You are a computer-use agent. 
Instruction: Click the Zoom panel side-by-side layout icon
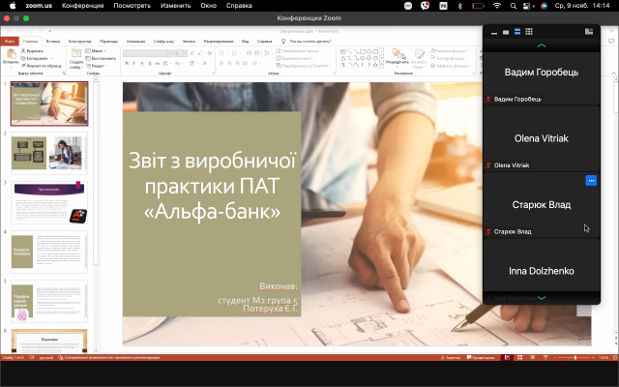point(589,32)
